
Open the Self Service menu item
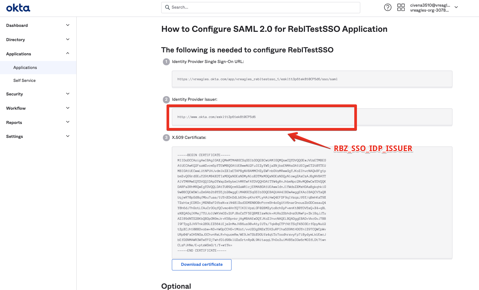(x=25, y=81)
